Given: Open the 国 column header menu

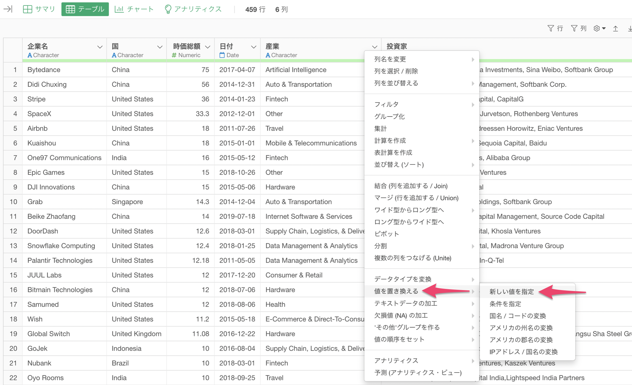Looking at the screenshot, I should [159, 47].
